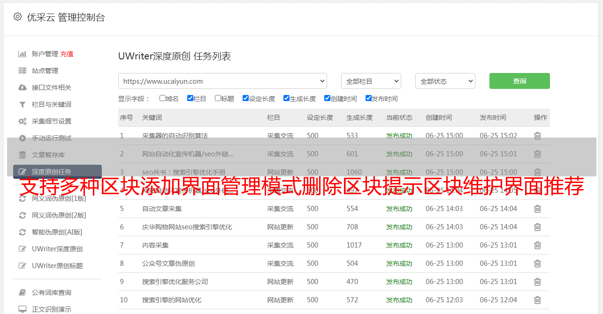
Task: Delete row 1 using its trash icon
Action: tap(537, 136)
